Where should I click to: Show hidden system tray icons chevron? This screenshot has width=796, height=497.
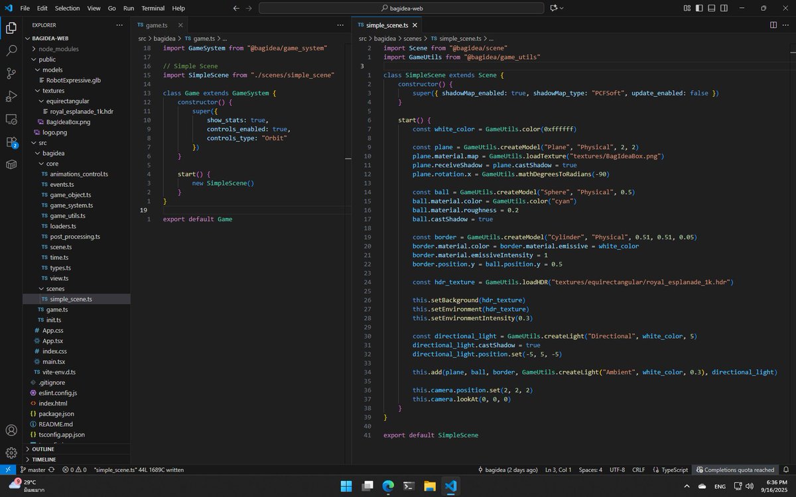coord(686,486)
